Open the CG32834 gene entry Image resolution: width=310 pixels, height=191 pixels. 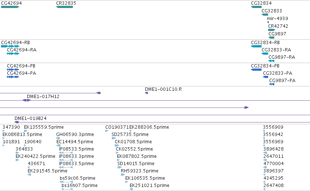click(256, 7)
